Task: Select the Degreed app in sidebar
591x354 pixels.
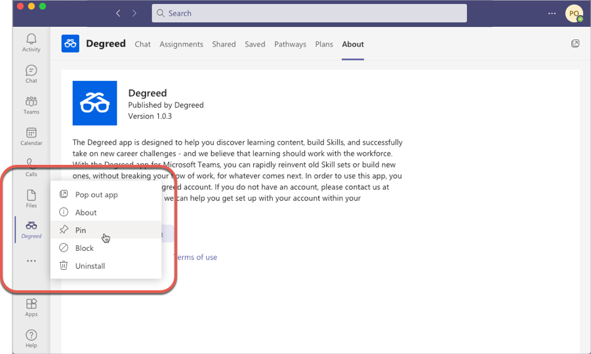Action: [31, 230]
